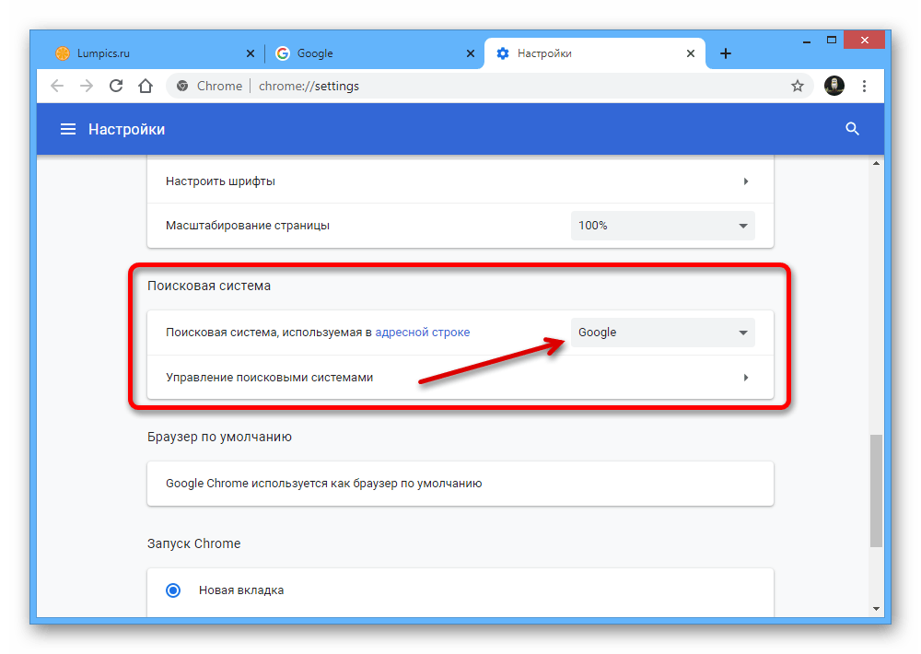The height and width of the screenshot is (654, 921).
Task: Click Google Chrome используется как браузер по умолчанию text
Action: (x=323, y=483)
